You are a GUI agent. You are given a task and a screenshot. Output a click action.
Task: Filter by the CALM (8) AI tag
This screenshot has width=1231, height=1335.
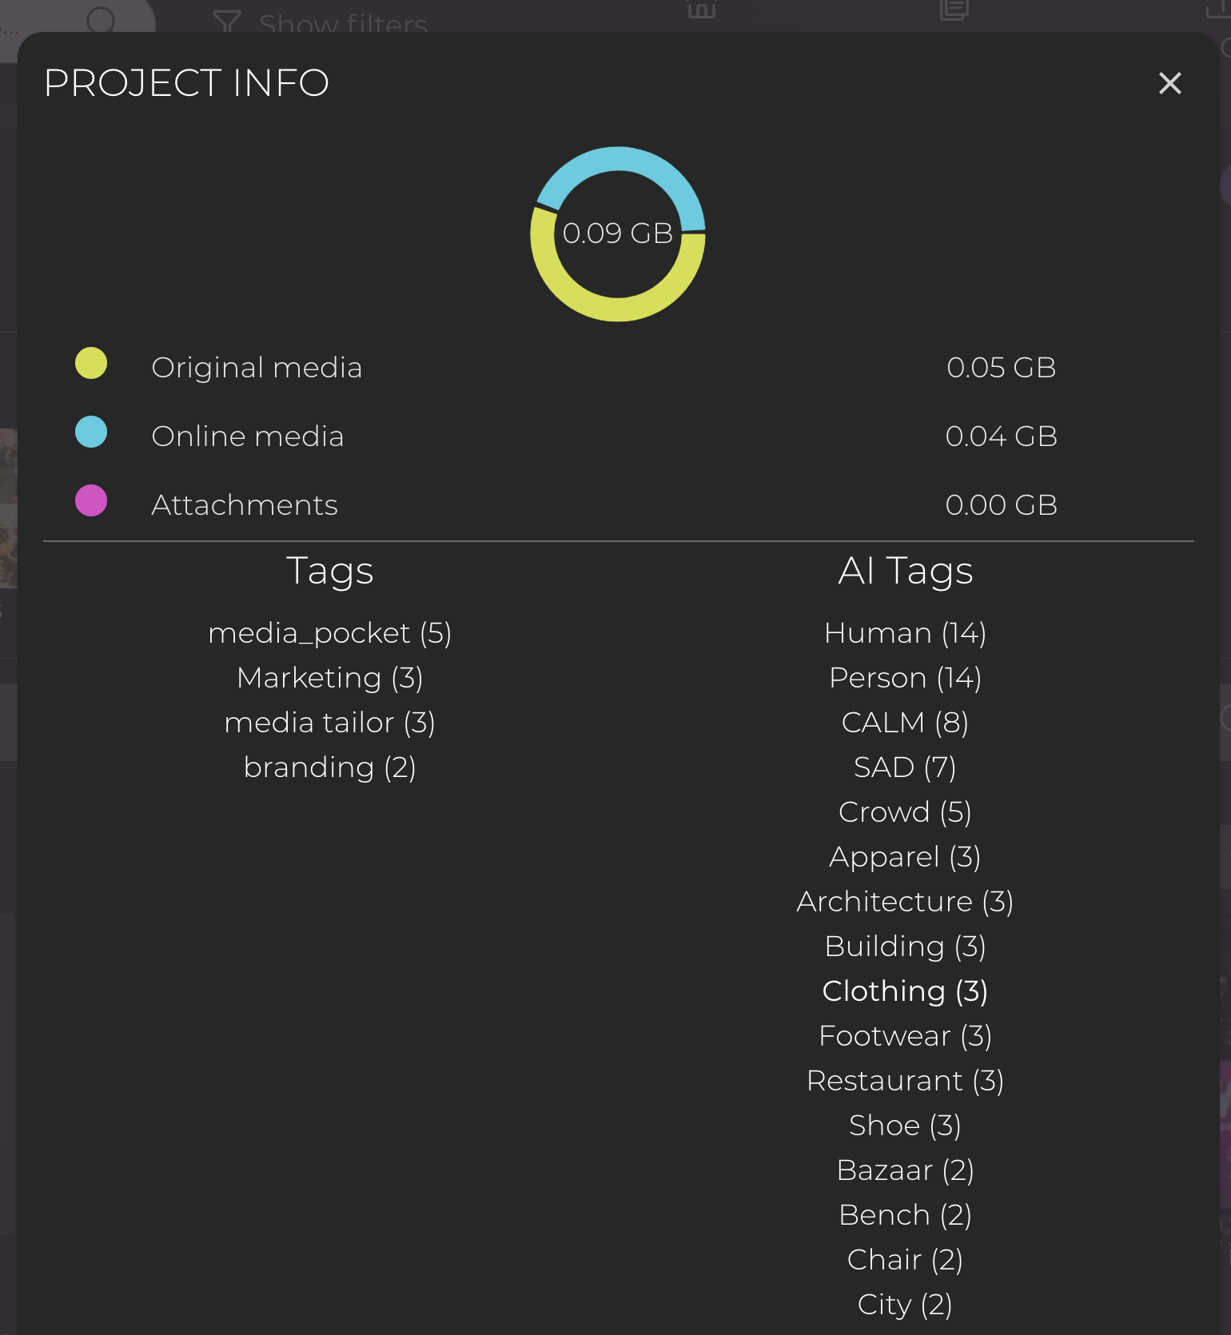[x=905, y=723]
